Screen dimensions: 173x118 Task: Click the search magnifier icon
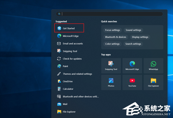(x=59, y=14)
